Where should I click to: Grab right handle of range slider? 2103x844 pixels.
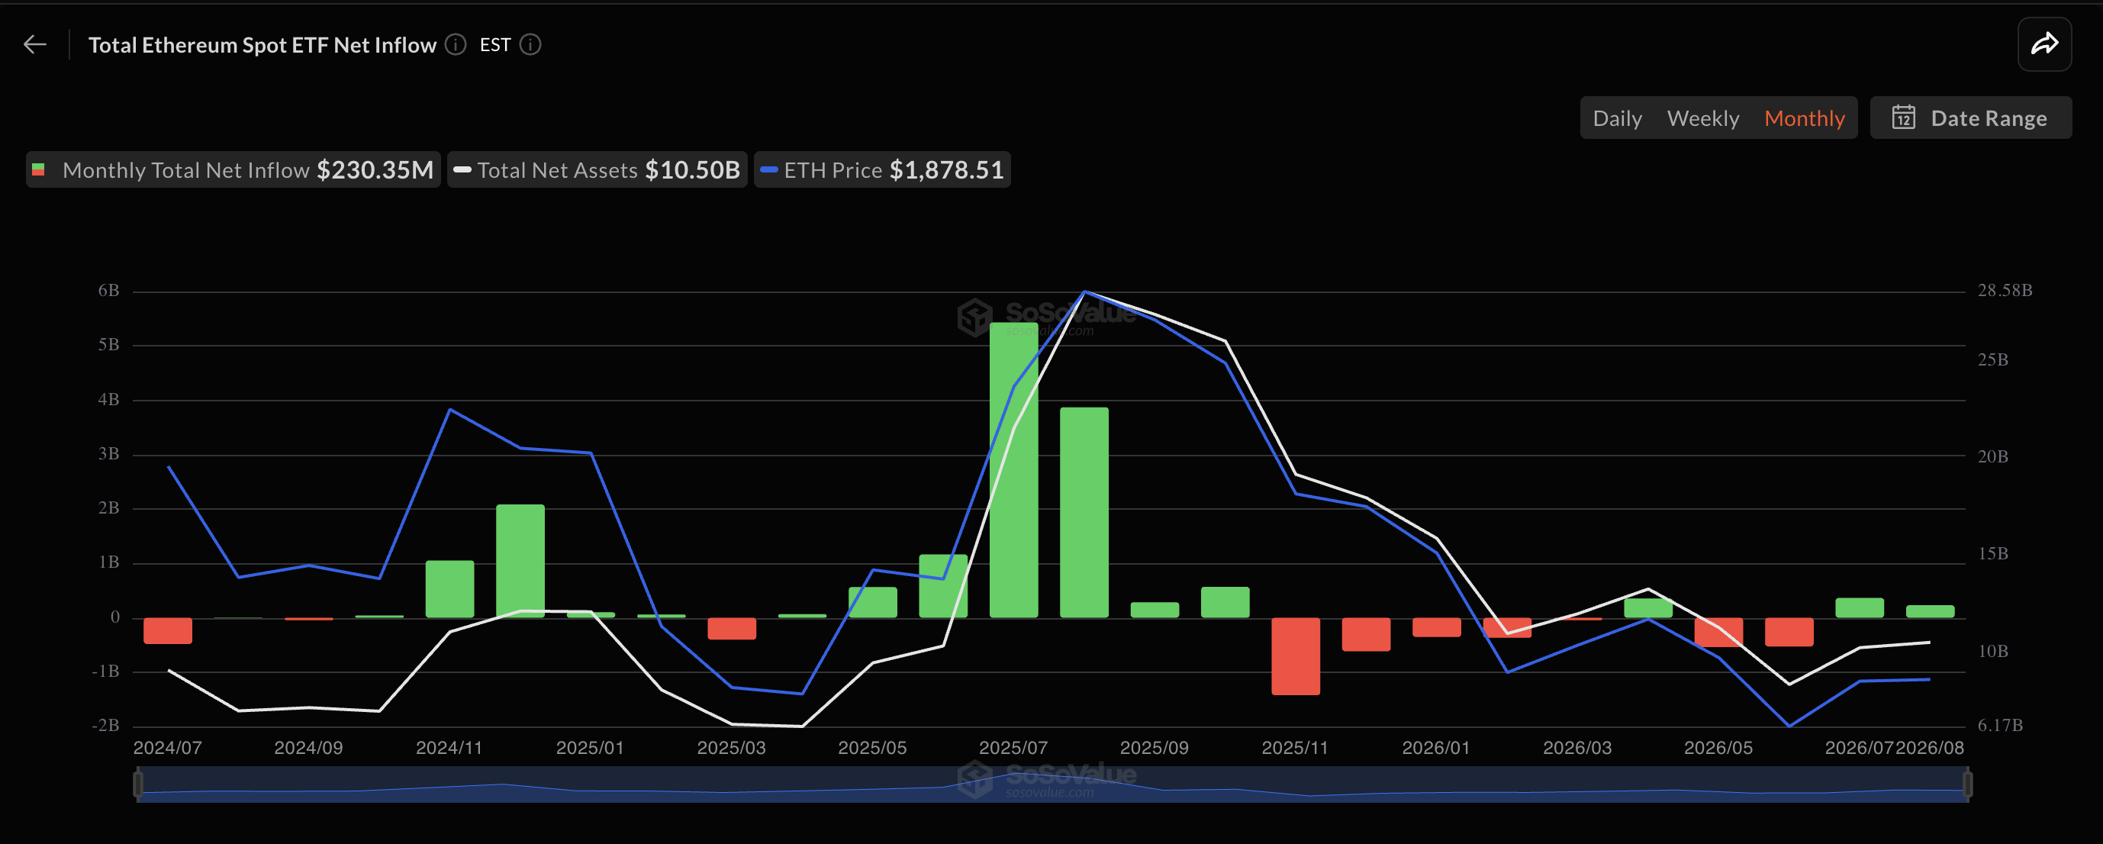coord(1967,784)
